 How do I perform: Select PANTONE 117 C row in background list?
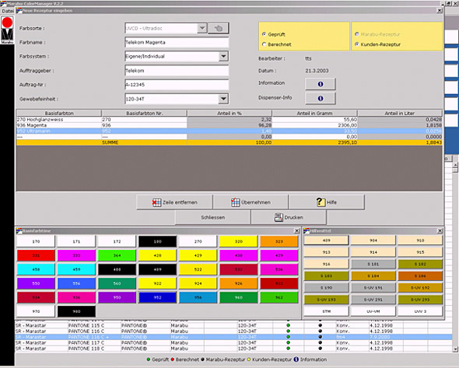[233, 342]
